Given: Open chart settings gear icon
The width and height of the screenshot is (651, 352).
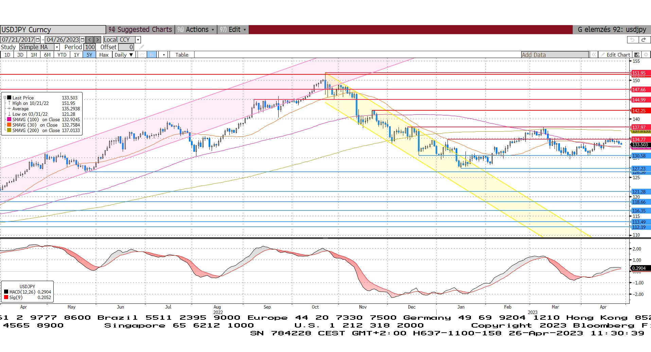Looking at the screenshot, I should [x=646, y=55].
